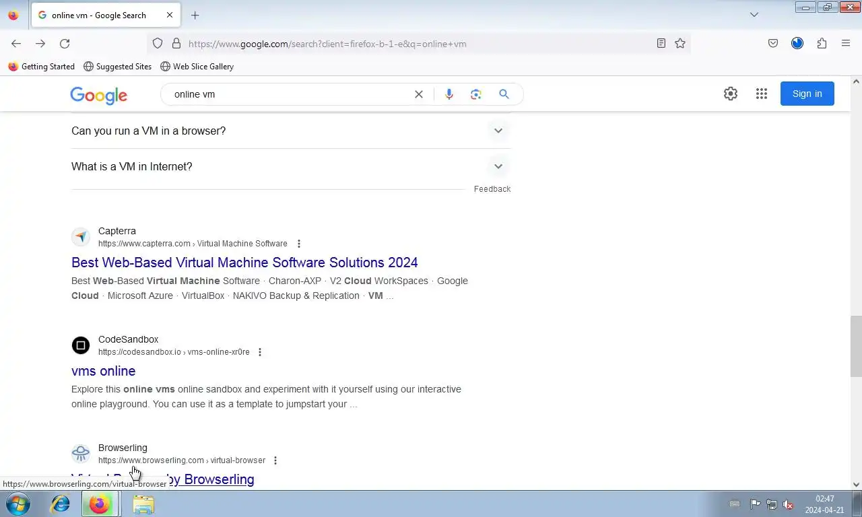Bookmark this page with the star icon
Screen dimensions: 862x517
tap(680, 44)
